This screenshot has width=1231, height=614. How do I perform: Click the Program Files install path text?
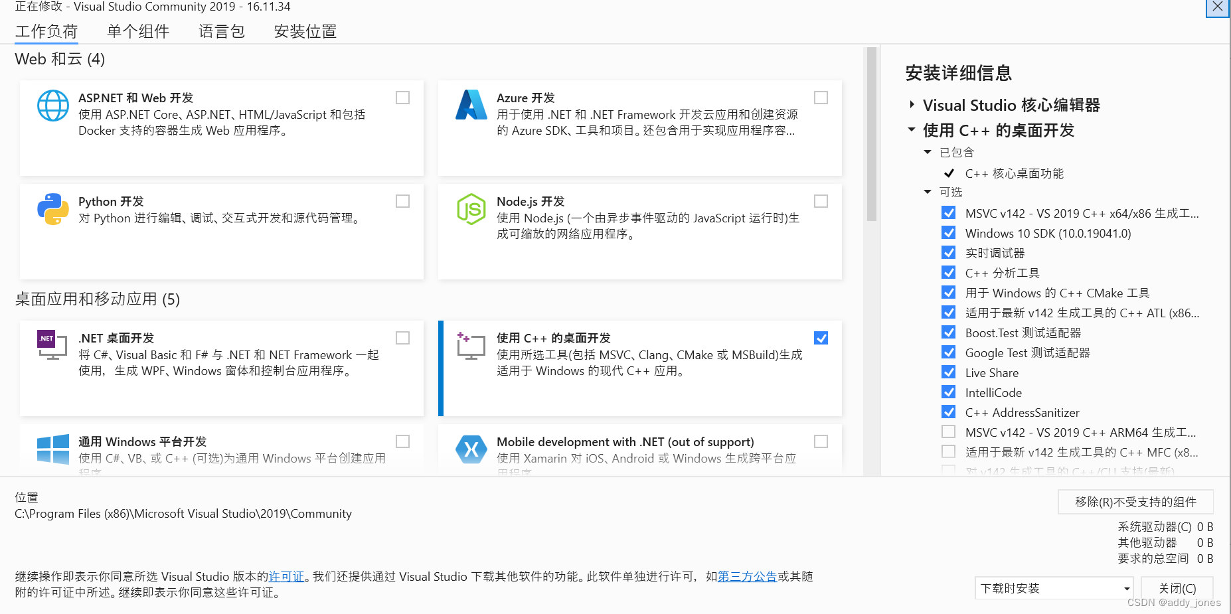[183, 514]
